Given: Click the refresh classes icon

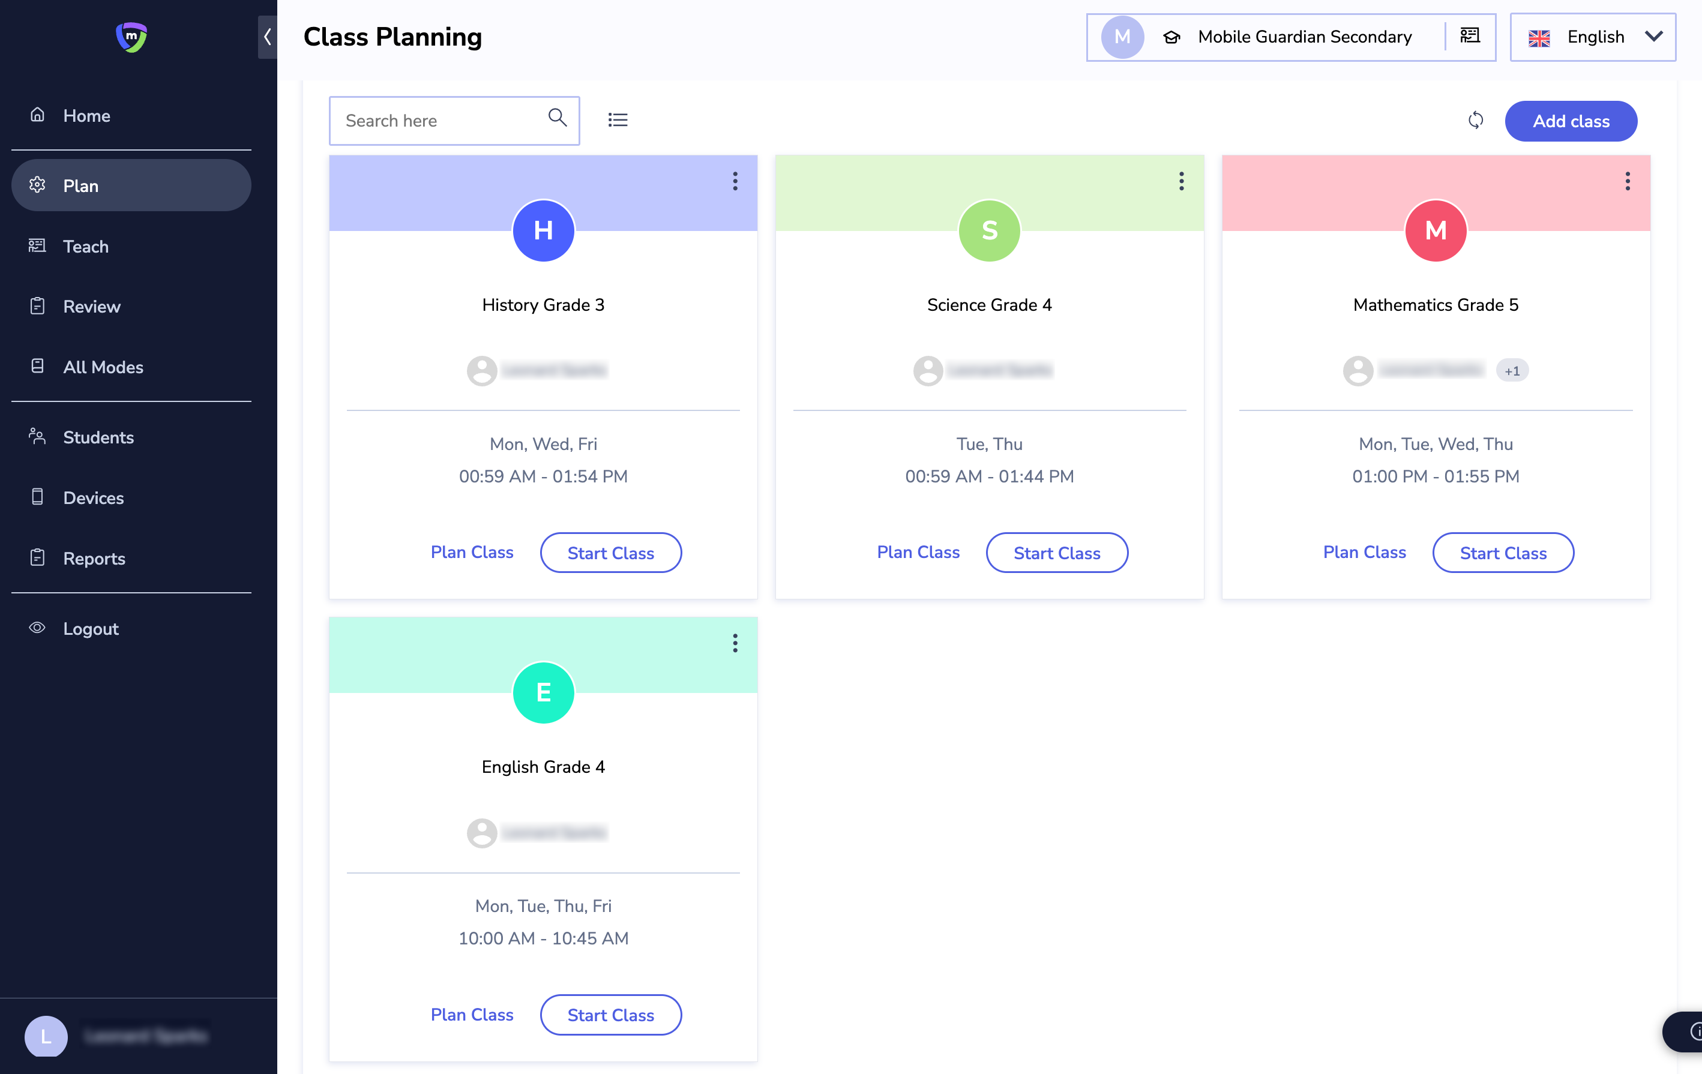Looking at the screenshot, I should (1475, 120).
